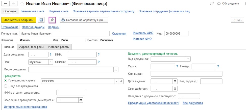Copy link to this record icon
Image resolution: width=246 pixels, height=110 pixels.
click(x=212, y=4)
